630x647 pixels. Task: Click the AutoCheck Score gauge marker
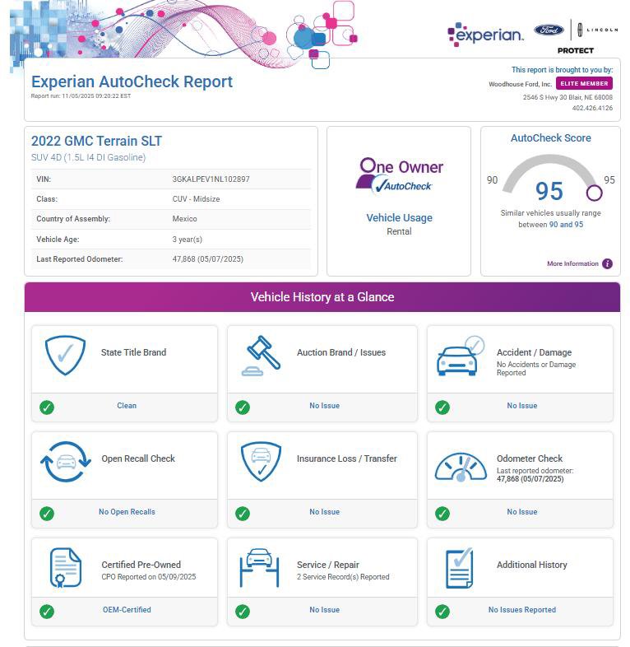[594, 193]
